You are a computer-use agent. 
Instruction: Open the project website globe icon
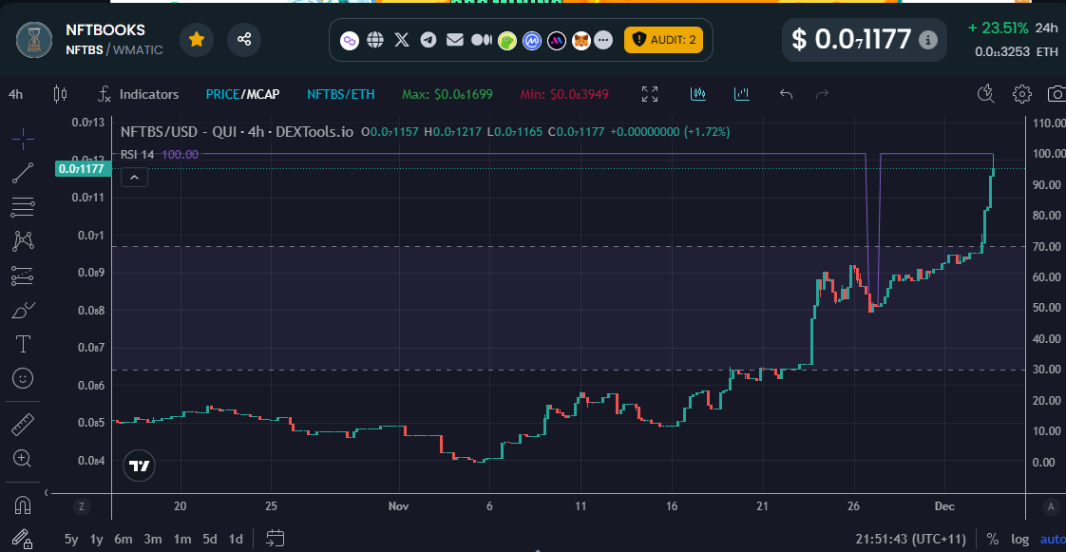tap(375, 40)
